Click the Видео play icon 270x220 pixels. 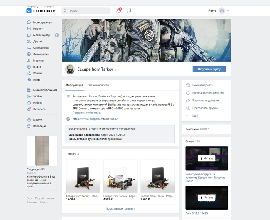coord(29,67)
